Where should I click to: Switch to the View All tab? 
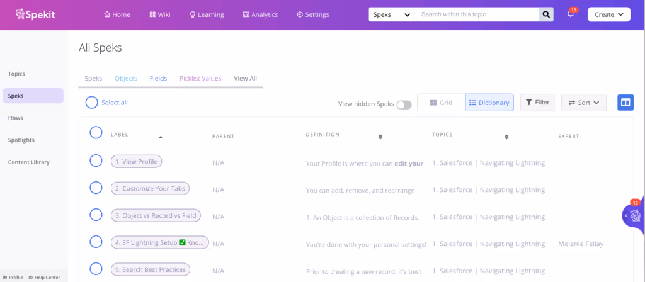pyautogui.click(x=245, y=78)
